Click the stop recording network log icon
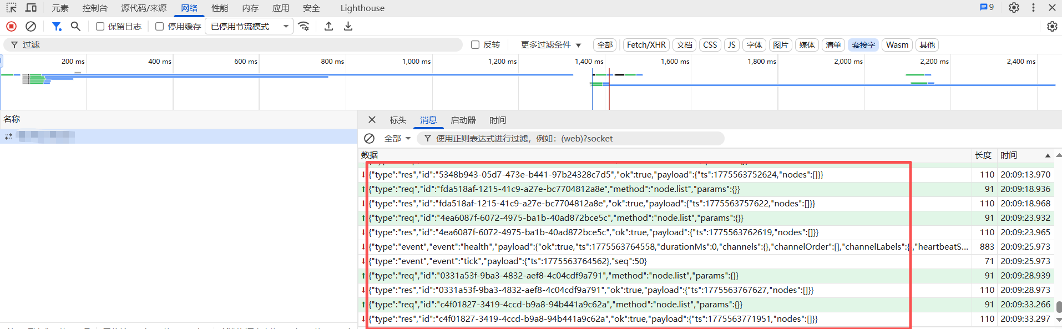Image resolution: width=1062 pixels, height=329 pixels. point(11,26)
